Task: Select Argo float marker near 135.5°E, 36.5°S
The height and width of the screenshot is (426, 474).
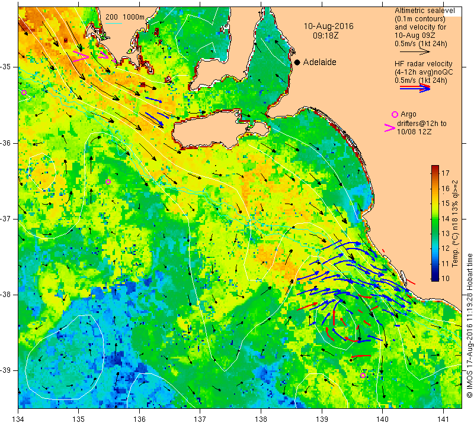Action: pos(108,182)
